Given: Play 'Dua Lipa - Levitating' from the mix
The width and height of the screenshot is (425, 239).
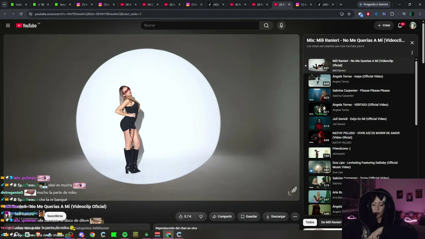Looking at the screenshot, I should pyautogui.click(x=365, y=165).
